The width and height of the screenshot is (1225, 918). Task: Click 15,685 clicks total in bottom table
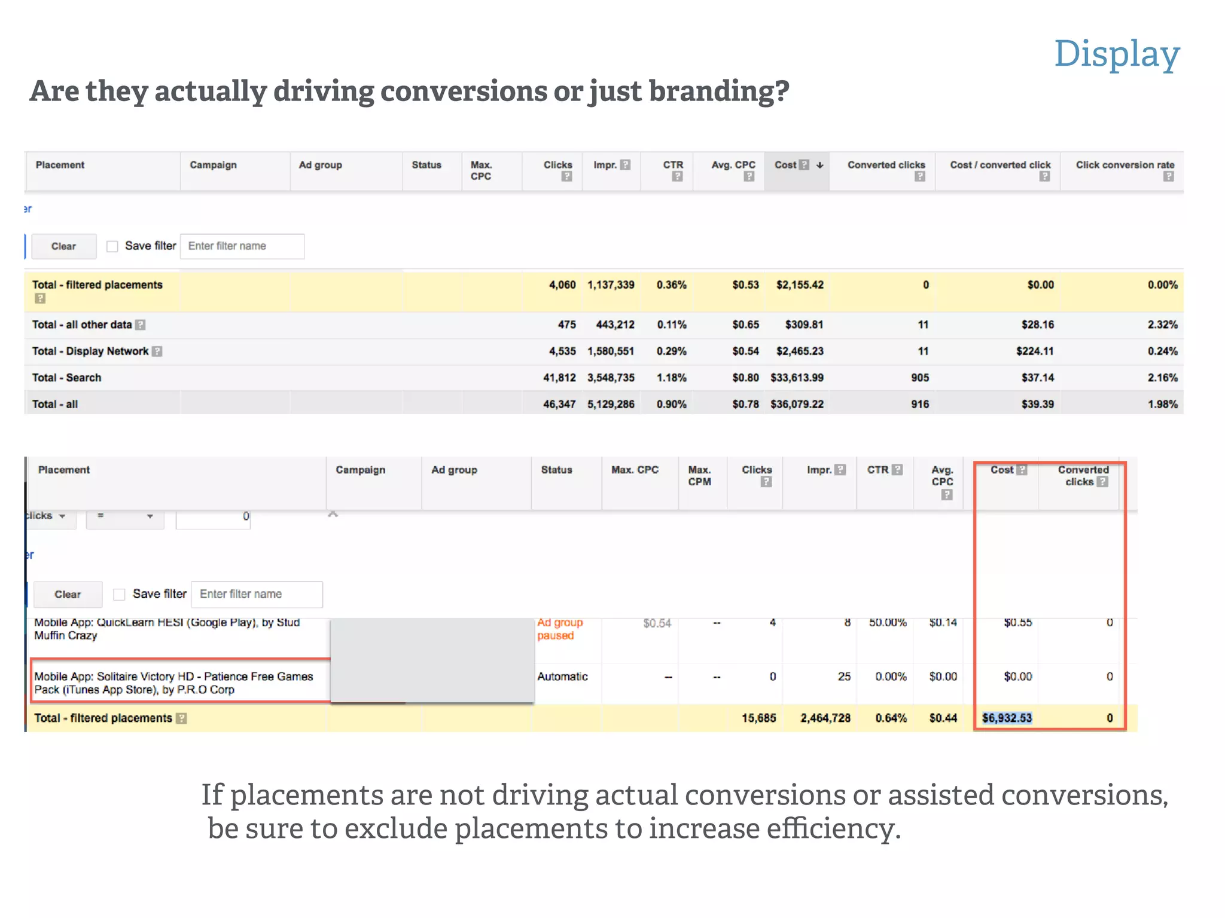759,718
